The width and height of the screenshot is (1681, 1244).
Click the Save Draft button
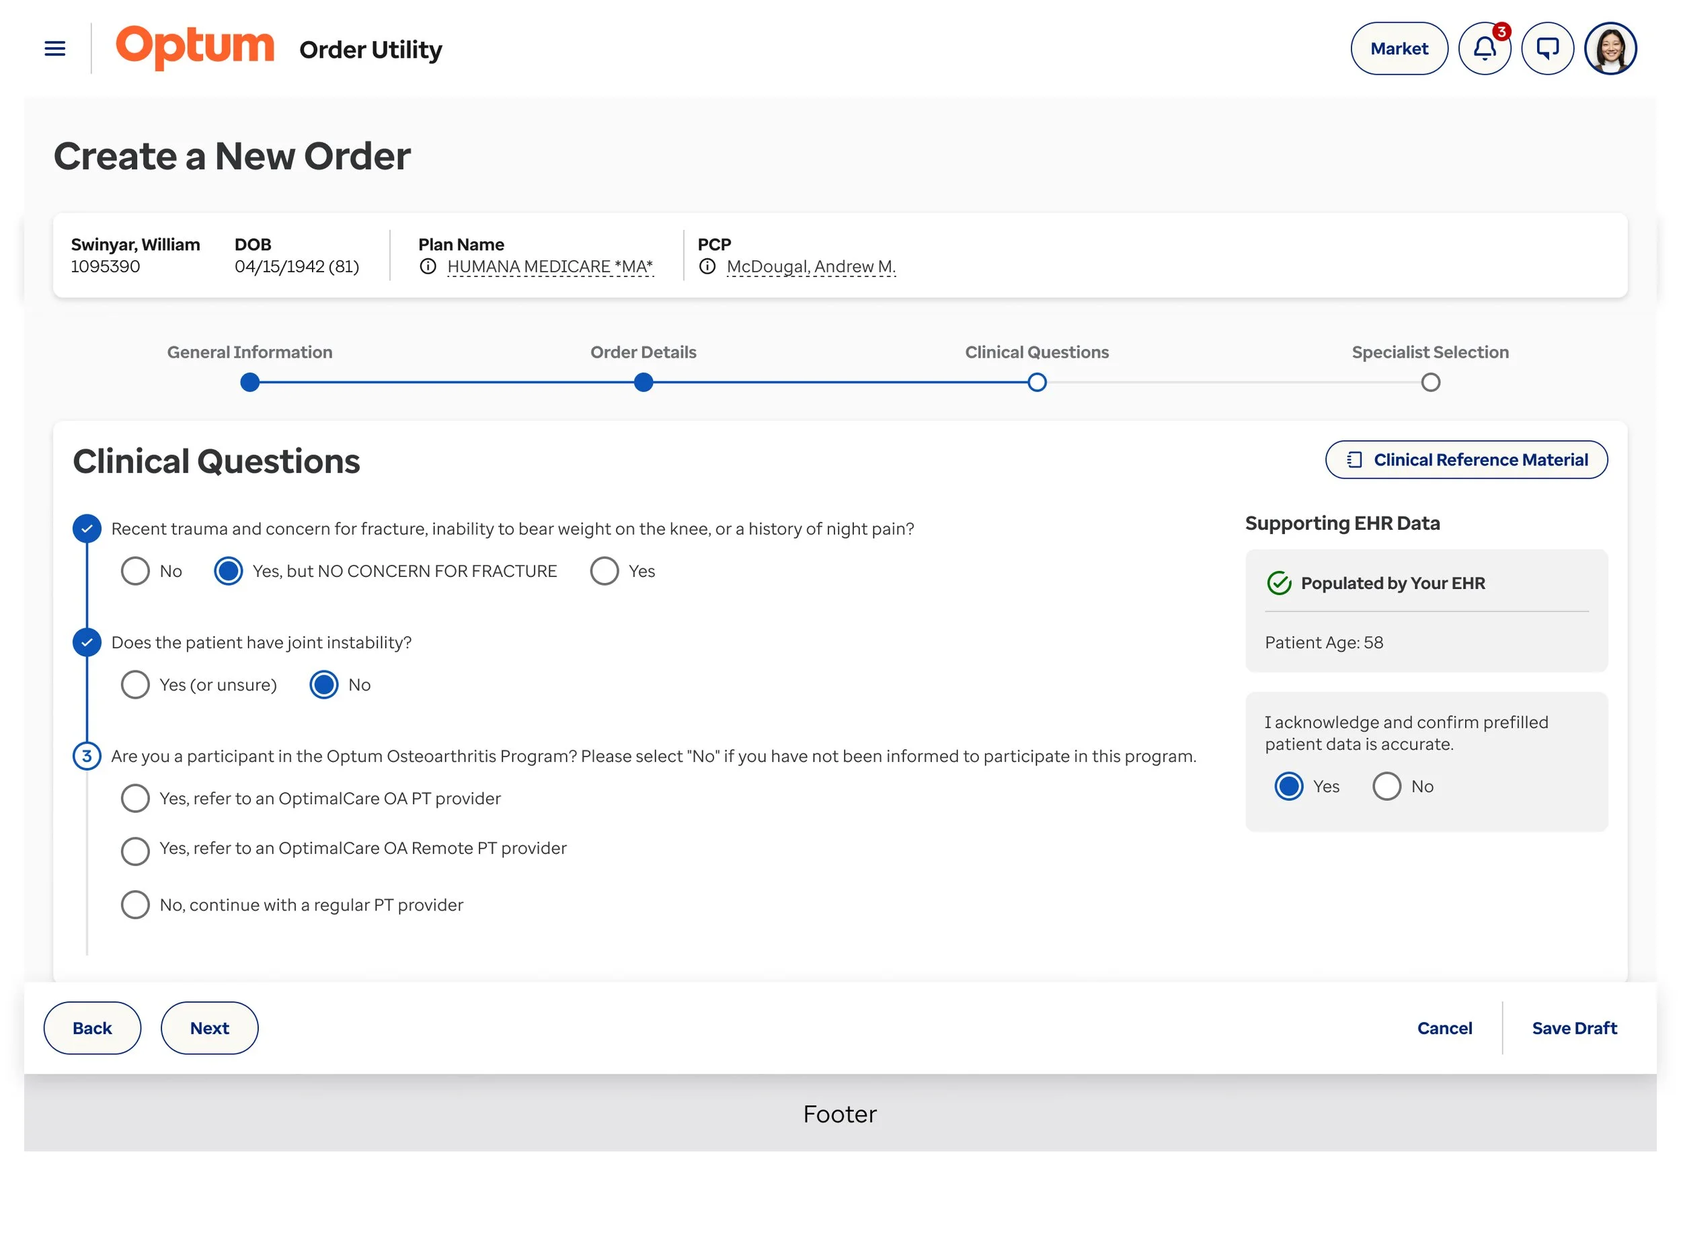coord(1574,1027)
